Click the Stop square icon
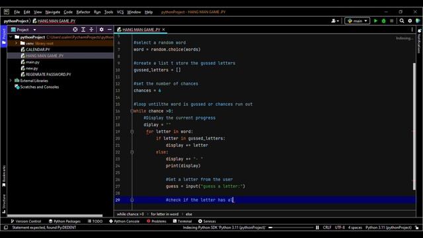 [392, 20]
